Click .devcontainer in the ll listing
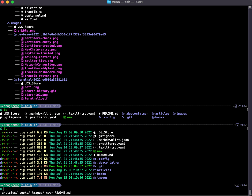 (108, 163)
